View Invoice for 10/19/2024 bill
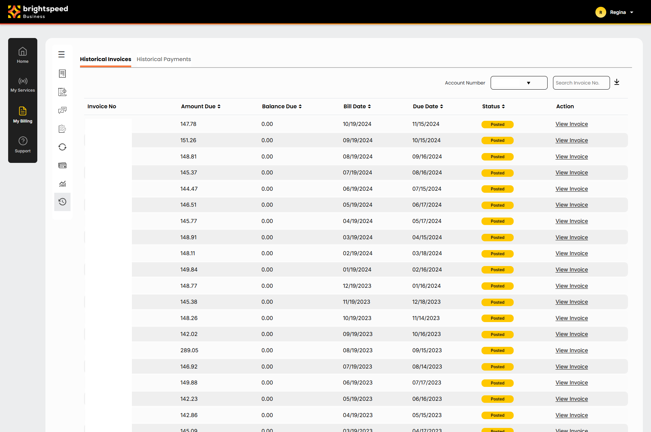Viewport: 651px width, 432px height. click(x=572, y=124)
